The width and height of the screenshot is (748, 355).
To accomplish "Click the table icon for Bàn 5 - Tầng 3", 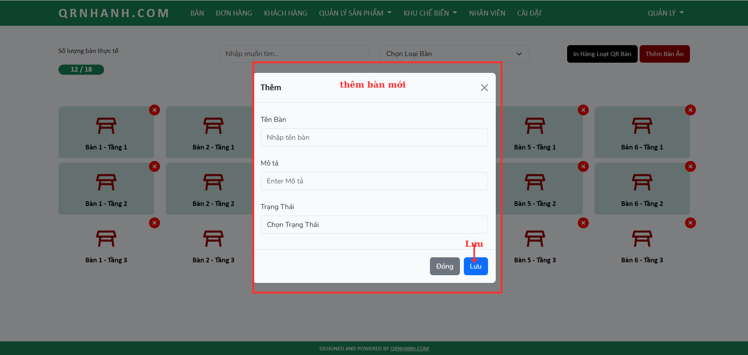I will pyautogui.click(x=535, y=239).
